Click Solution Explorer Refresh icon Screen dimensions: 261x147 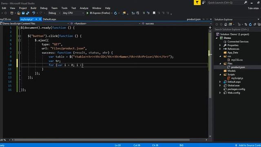(250, 24)
